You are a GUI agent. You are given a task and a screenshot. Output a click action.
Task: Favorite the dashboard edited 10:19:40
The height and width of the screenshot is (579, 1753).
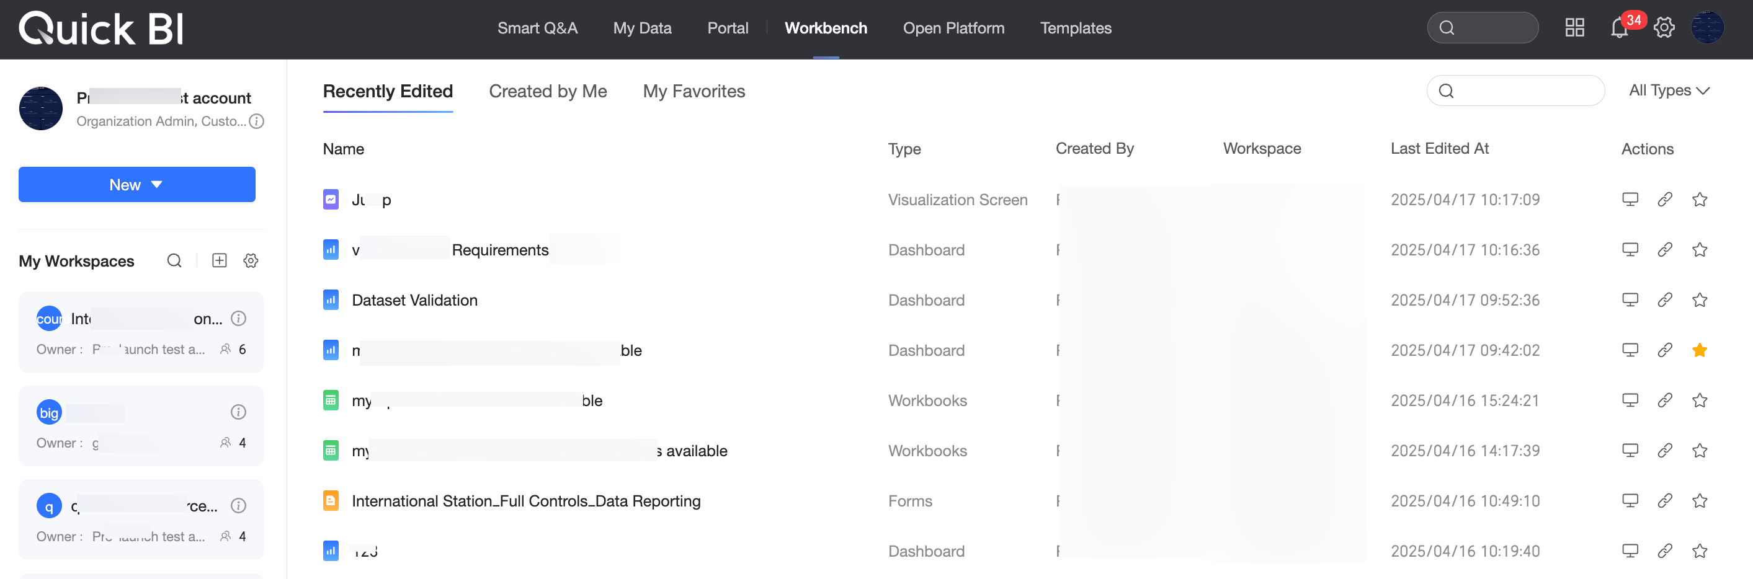1699,550
